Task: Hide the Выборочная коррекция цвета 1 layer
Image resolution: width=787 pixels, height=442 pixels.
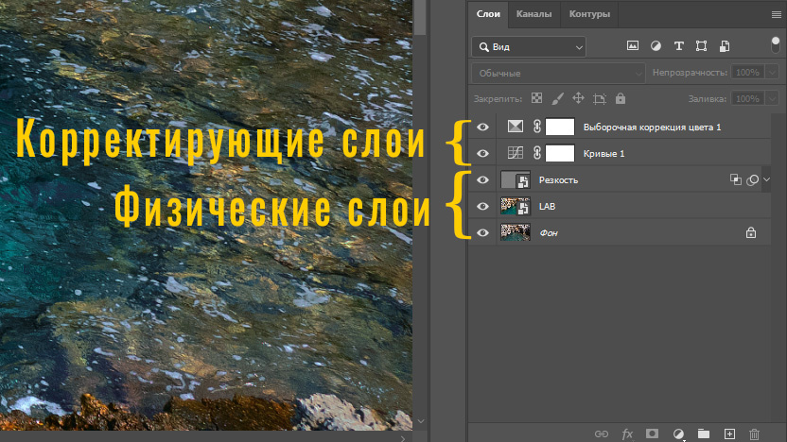Action: coord(482,127)
